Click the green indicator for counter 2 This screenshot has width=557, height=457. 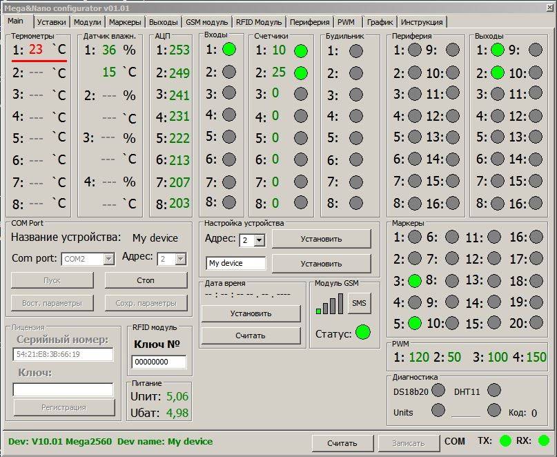[301, 72]
